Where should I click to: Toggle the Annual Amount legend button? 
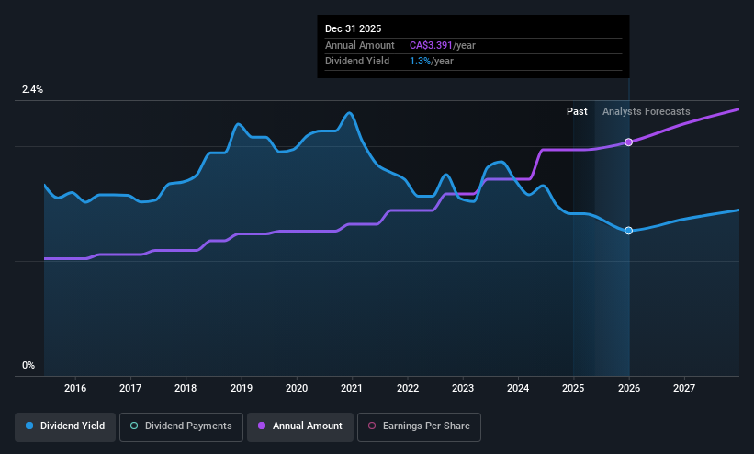coord(300,426)
